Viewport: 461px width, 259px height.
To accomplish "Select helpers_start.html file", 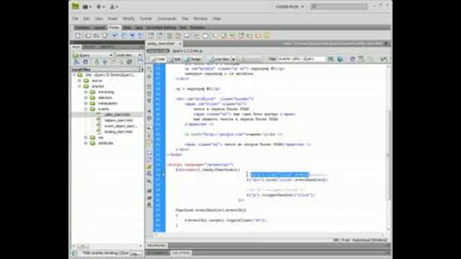I will point(118,120).
